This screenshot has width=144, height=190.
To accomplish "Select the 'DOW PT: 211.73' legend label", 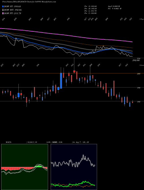I will pos(12,13).
